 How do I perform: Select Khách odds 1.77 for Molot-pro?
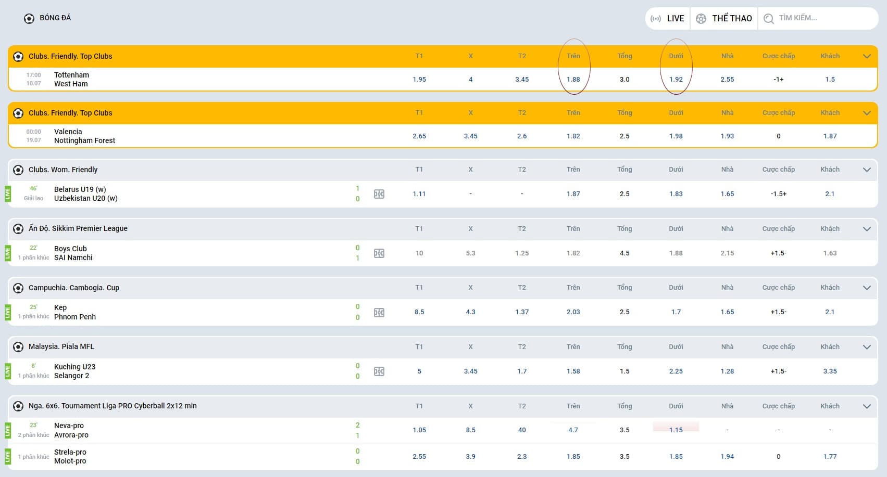click(830, 457)
